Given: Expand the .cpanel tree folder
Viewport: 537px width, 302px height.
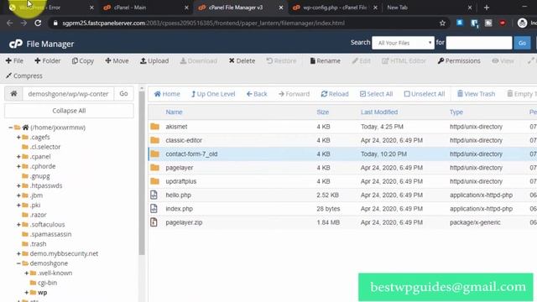Looking at the screenshot, I should tap(18, 157).
